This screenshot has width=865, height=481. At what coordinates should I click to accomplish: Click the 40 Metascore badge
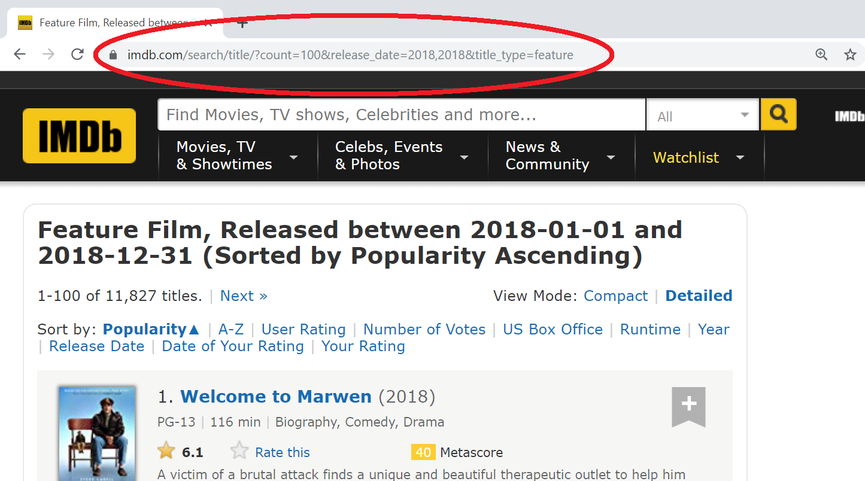point(423,452)
